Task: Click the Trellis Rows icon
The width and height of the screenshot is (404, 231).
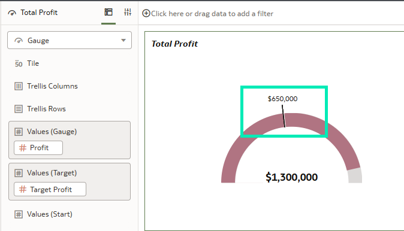Action: click(x=19, y=109)
